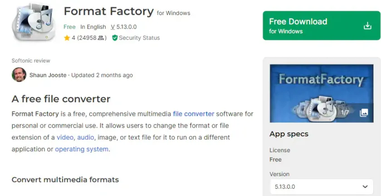Viewport: 381px width, 196px height.
Task: Click Shaun Jooste's avatar photo
Action: [x=19, y=75]
